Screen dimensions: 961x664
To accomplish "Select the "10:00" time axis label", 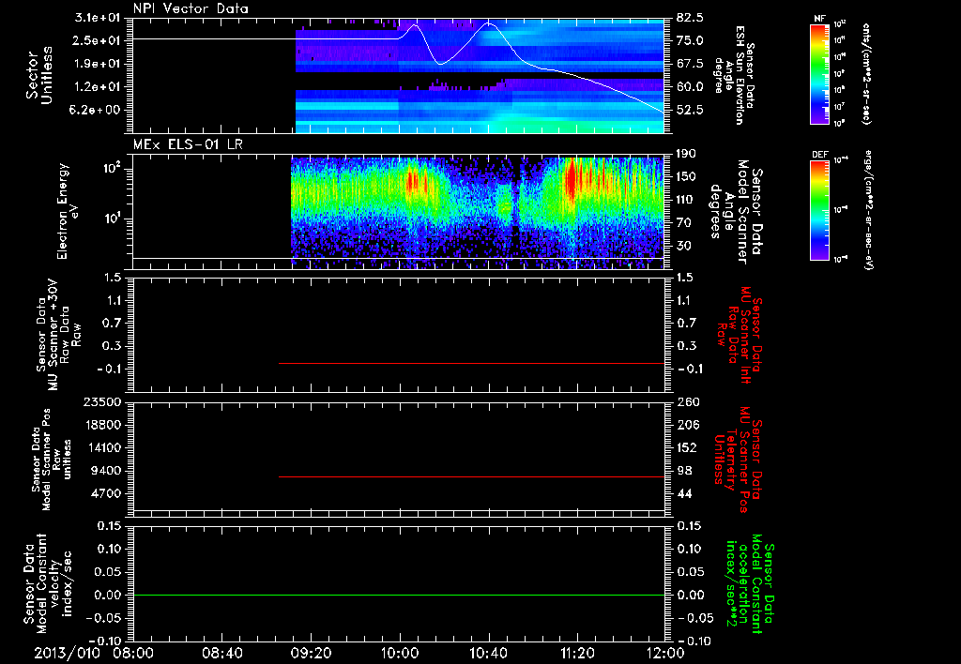I will pyautogui.click(x=400, y=653).
